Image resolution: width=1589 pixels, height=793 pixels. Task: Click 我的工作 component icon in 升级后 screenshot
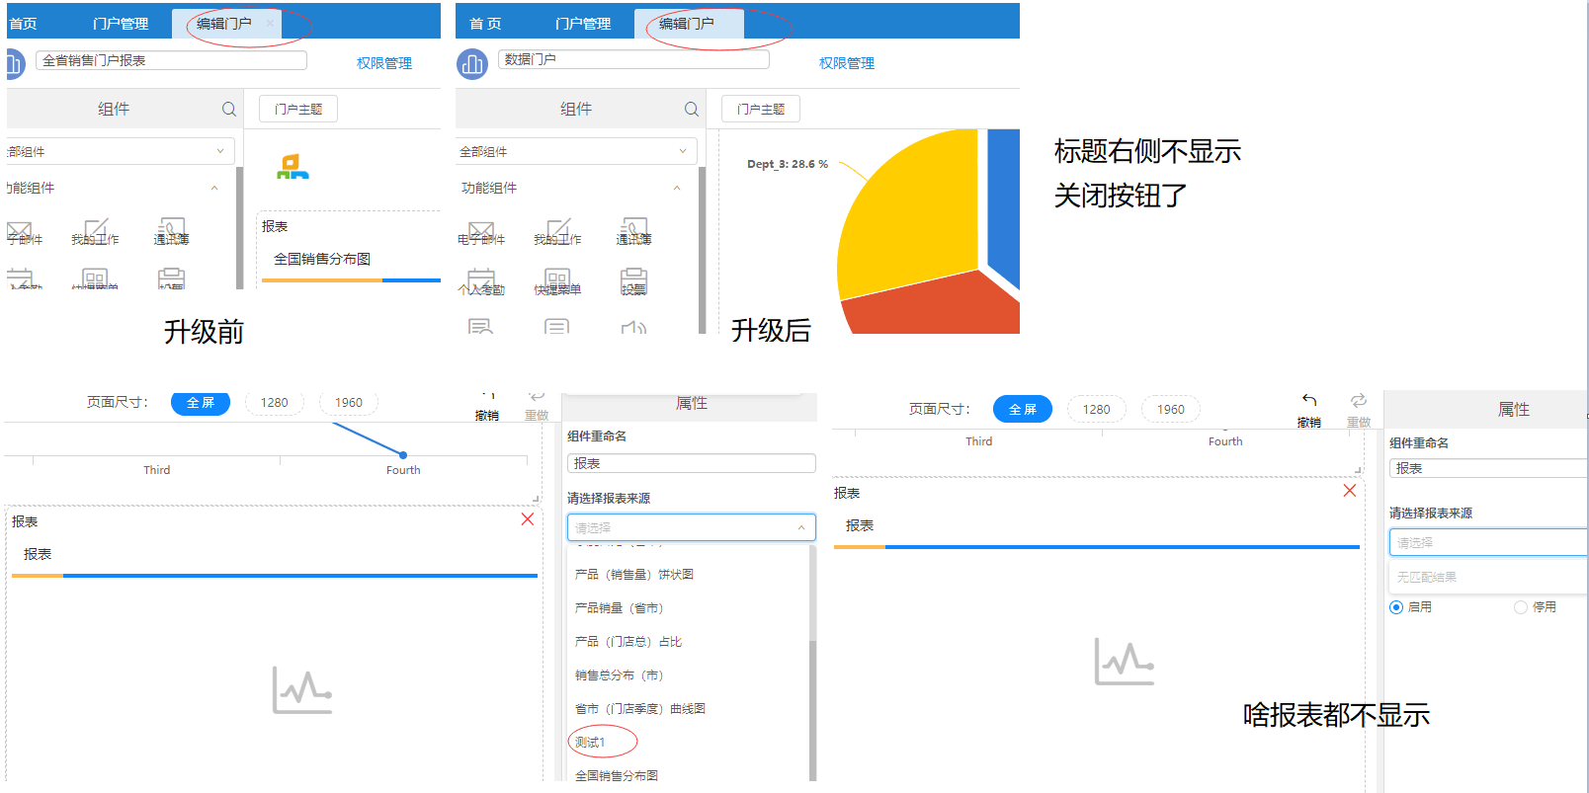[557, 231]
